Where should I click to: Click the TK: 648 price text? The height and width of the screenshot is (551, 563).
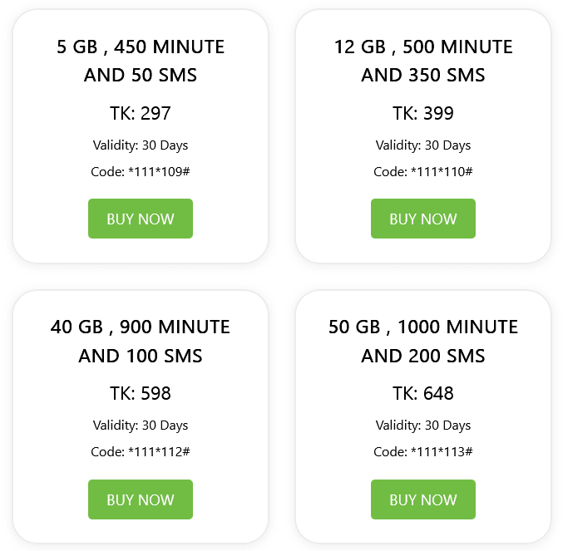click(x=423, y=393)
